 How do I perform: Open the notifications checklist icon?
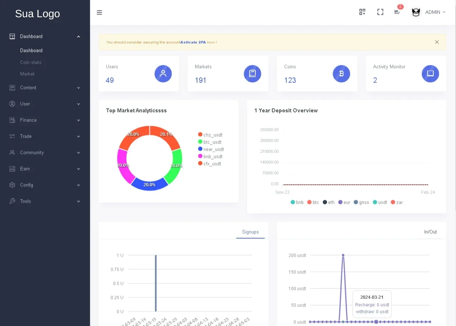click(397, 12)
